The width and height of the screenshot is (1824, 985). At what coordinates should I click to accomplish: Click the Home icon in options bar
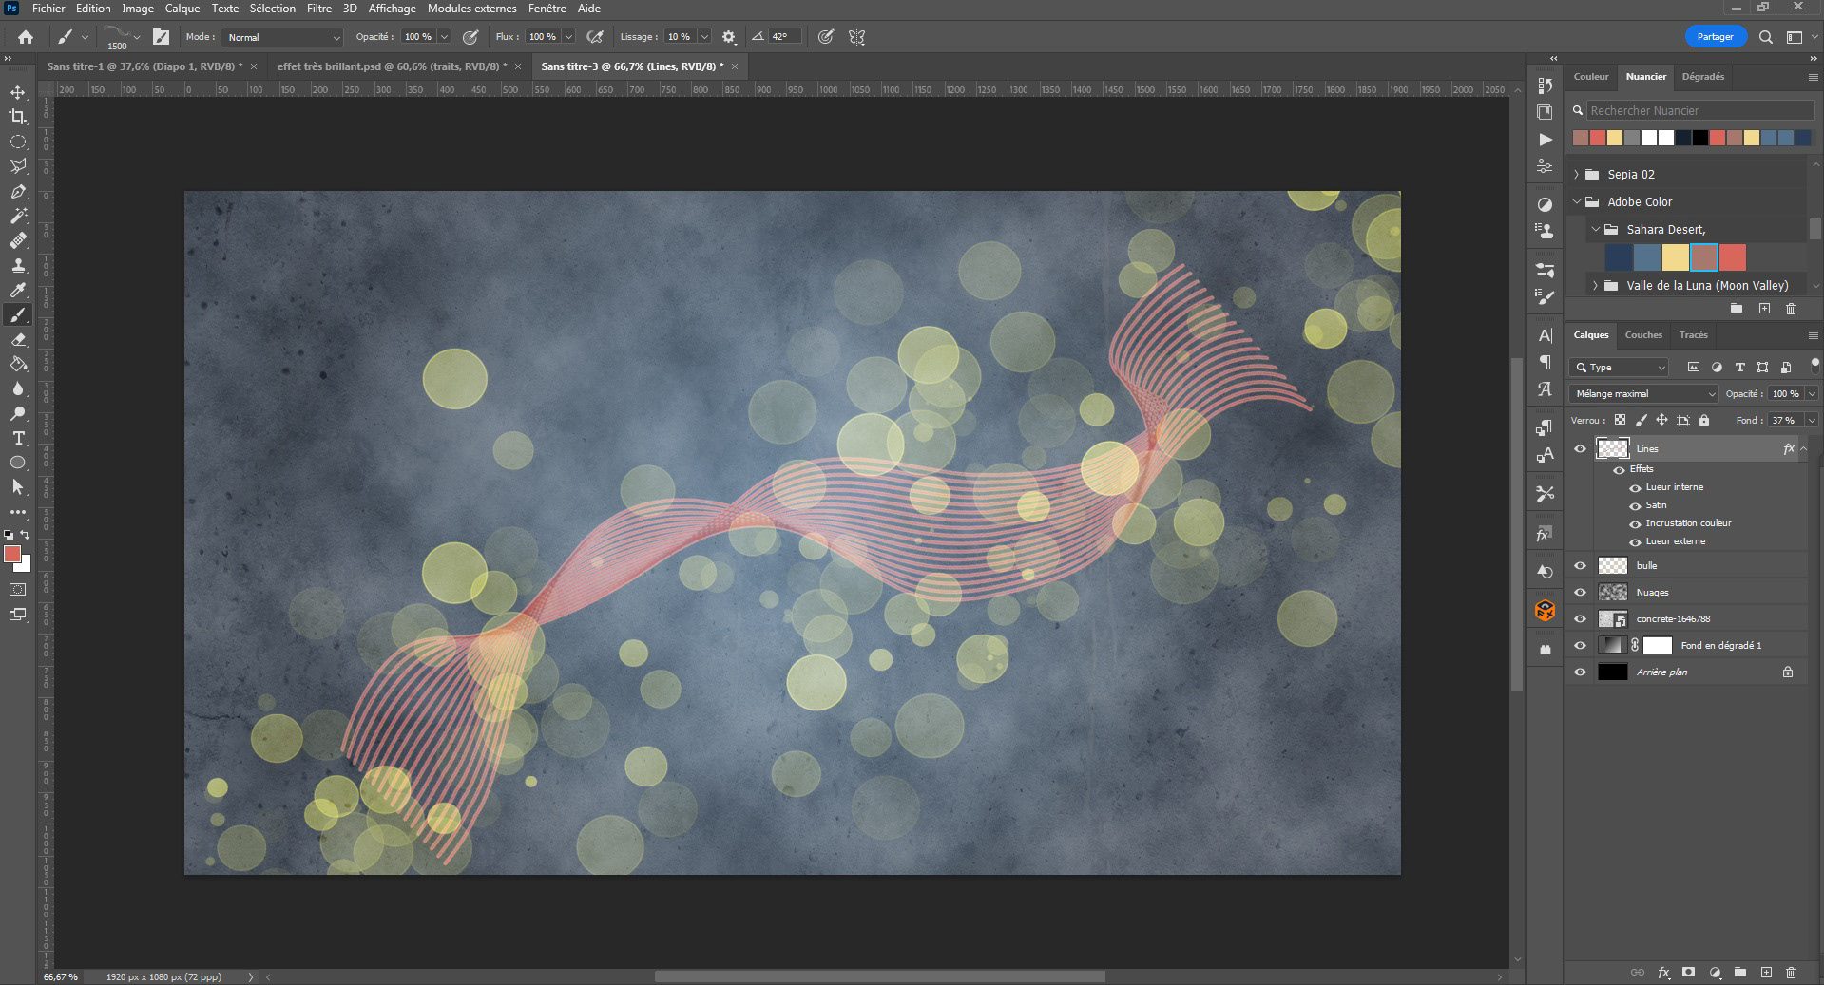point(26,37)
